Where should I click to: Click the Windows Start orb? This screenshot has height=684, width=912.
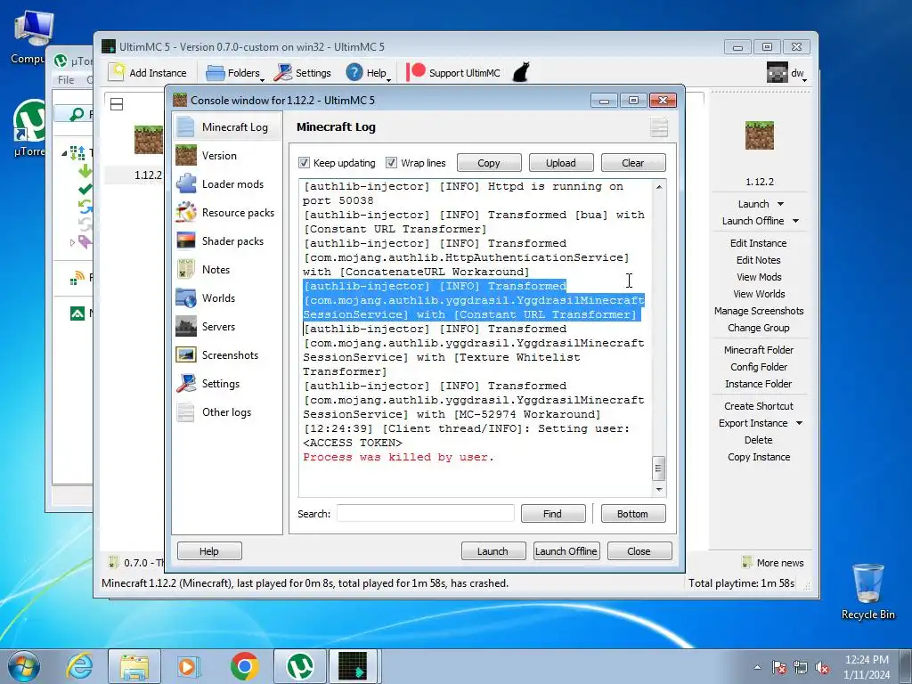tap(24, 666)
